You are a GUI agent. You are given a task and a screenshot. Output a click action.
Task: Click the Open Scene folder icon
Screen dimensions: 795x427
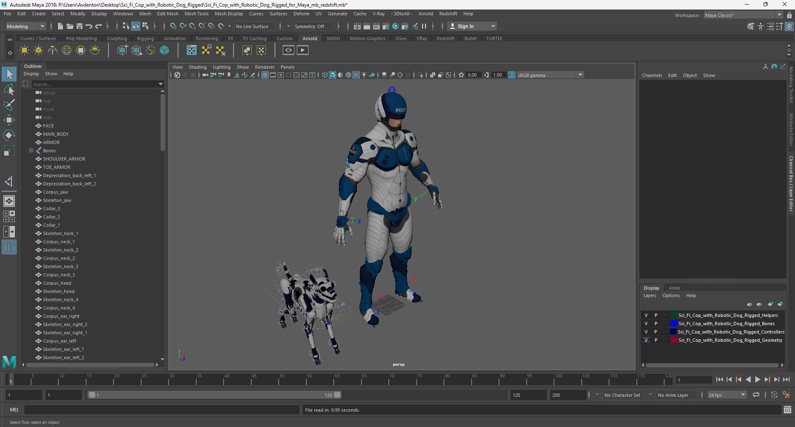70,26
